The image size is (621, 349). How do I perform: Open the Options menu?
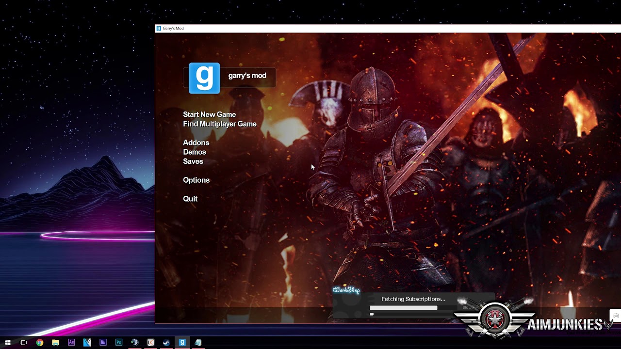pyautogui.click(x=196, y=180)
